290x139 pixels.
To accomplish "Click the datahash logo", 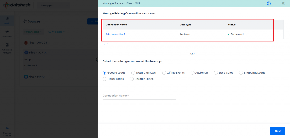I will (x=17, y=5).
